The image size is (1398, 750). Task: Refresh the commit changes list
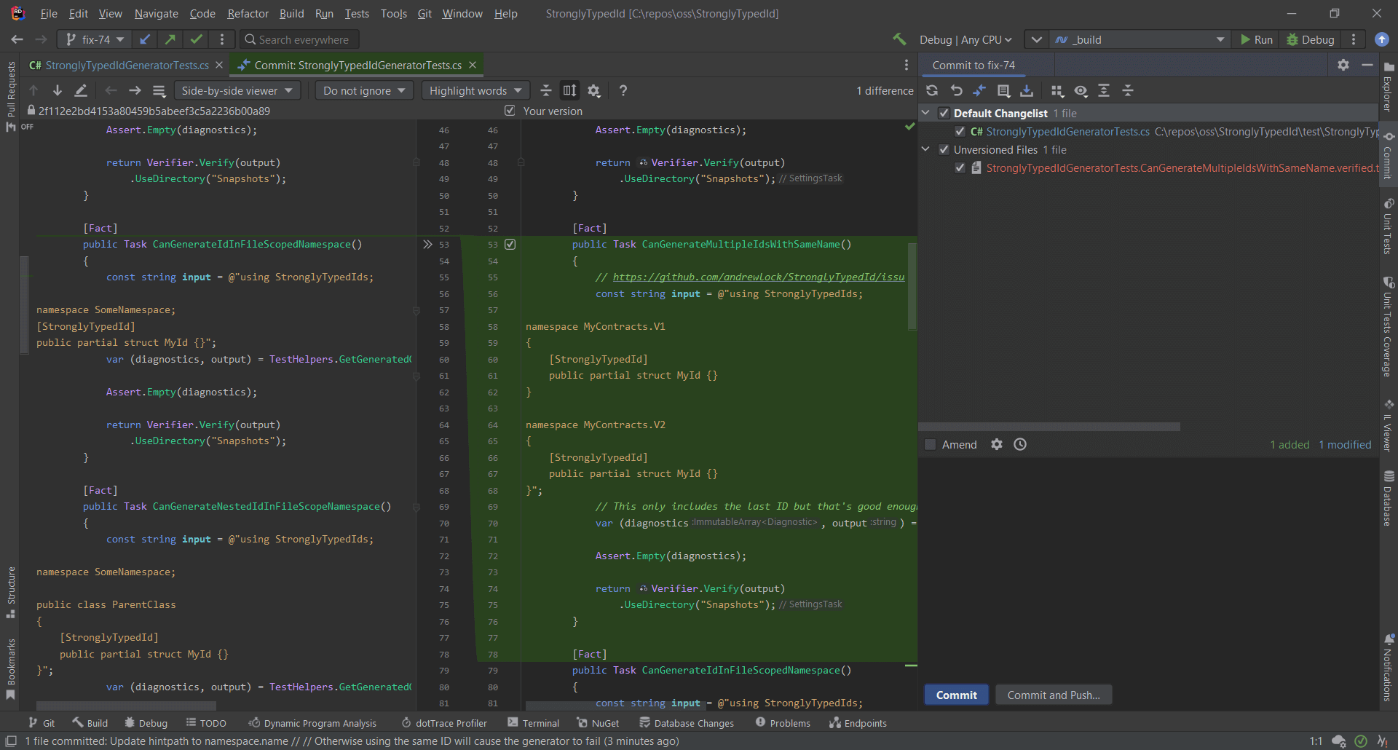(x=932, y=90)
